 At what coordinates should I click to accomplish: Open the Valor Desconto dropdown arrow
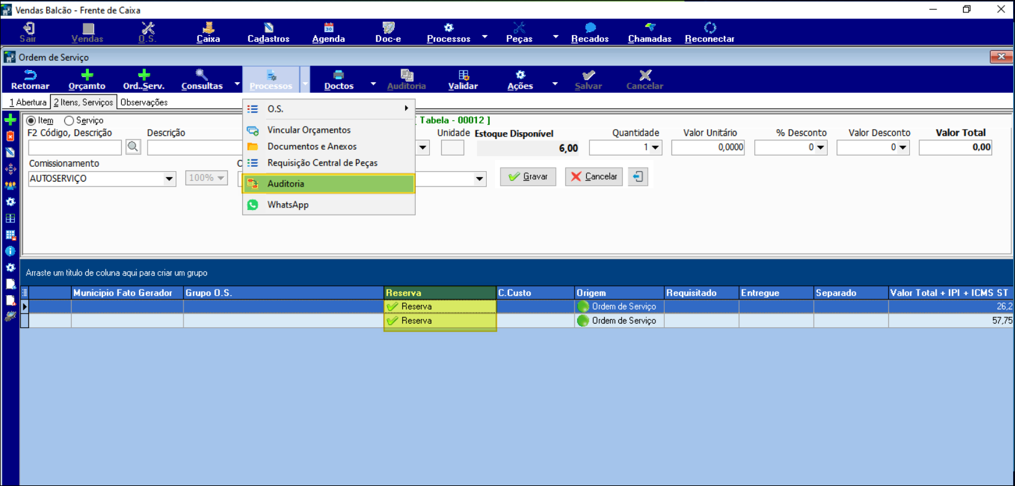[x=903, y=148]
